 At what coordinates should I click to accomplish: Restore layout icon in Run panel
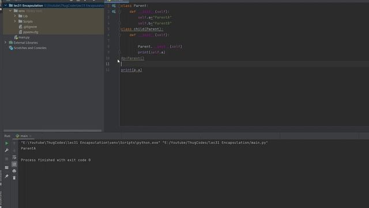(6, 168)
